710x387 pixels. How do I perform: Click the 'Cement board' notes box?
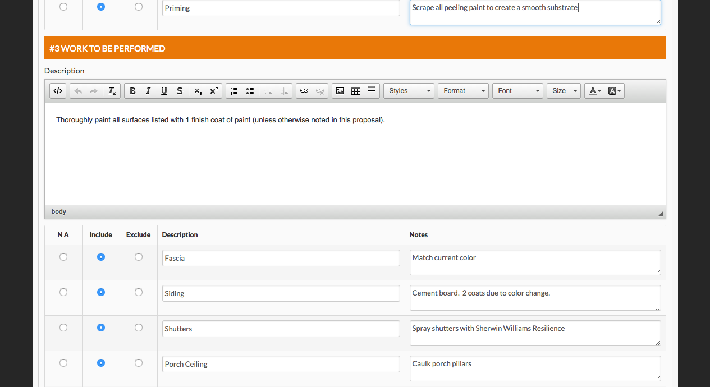click(535, 298)
